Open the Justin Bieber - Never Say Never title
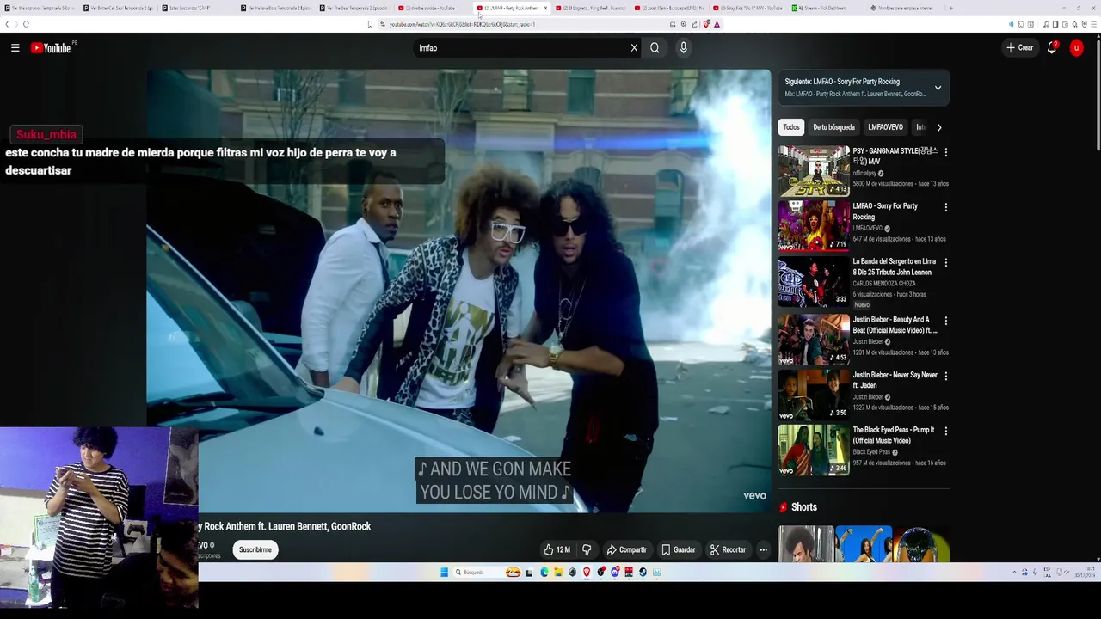 tap(895, 380)
